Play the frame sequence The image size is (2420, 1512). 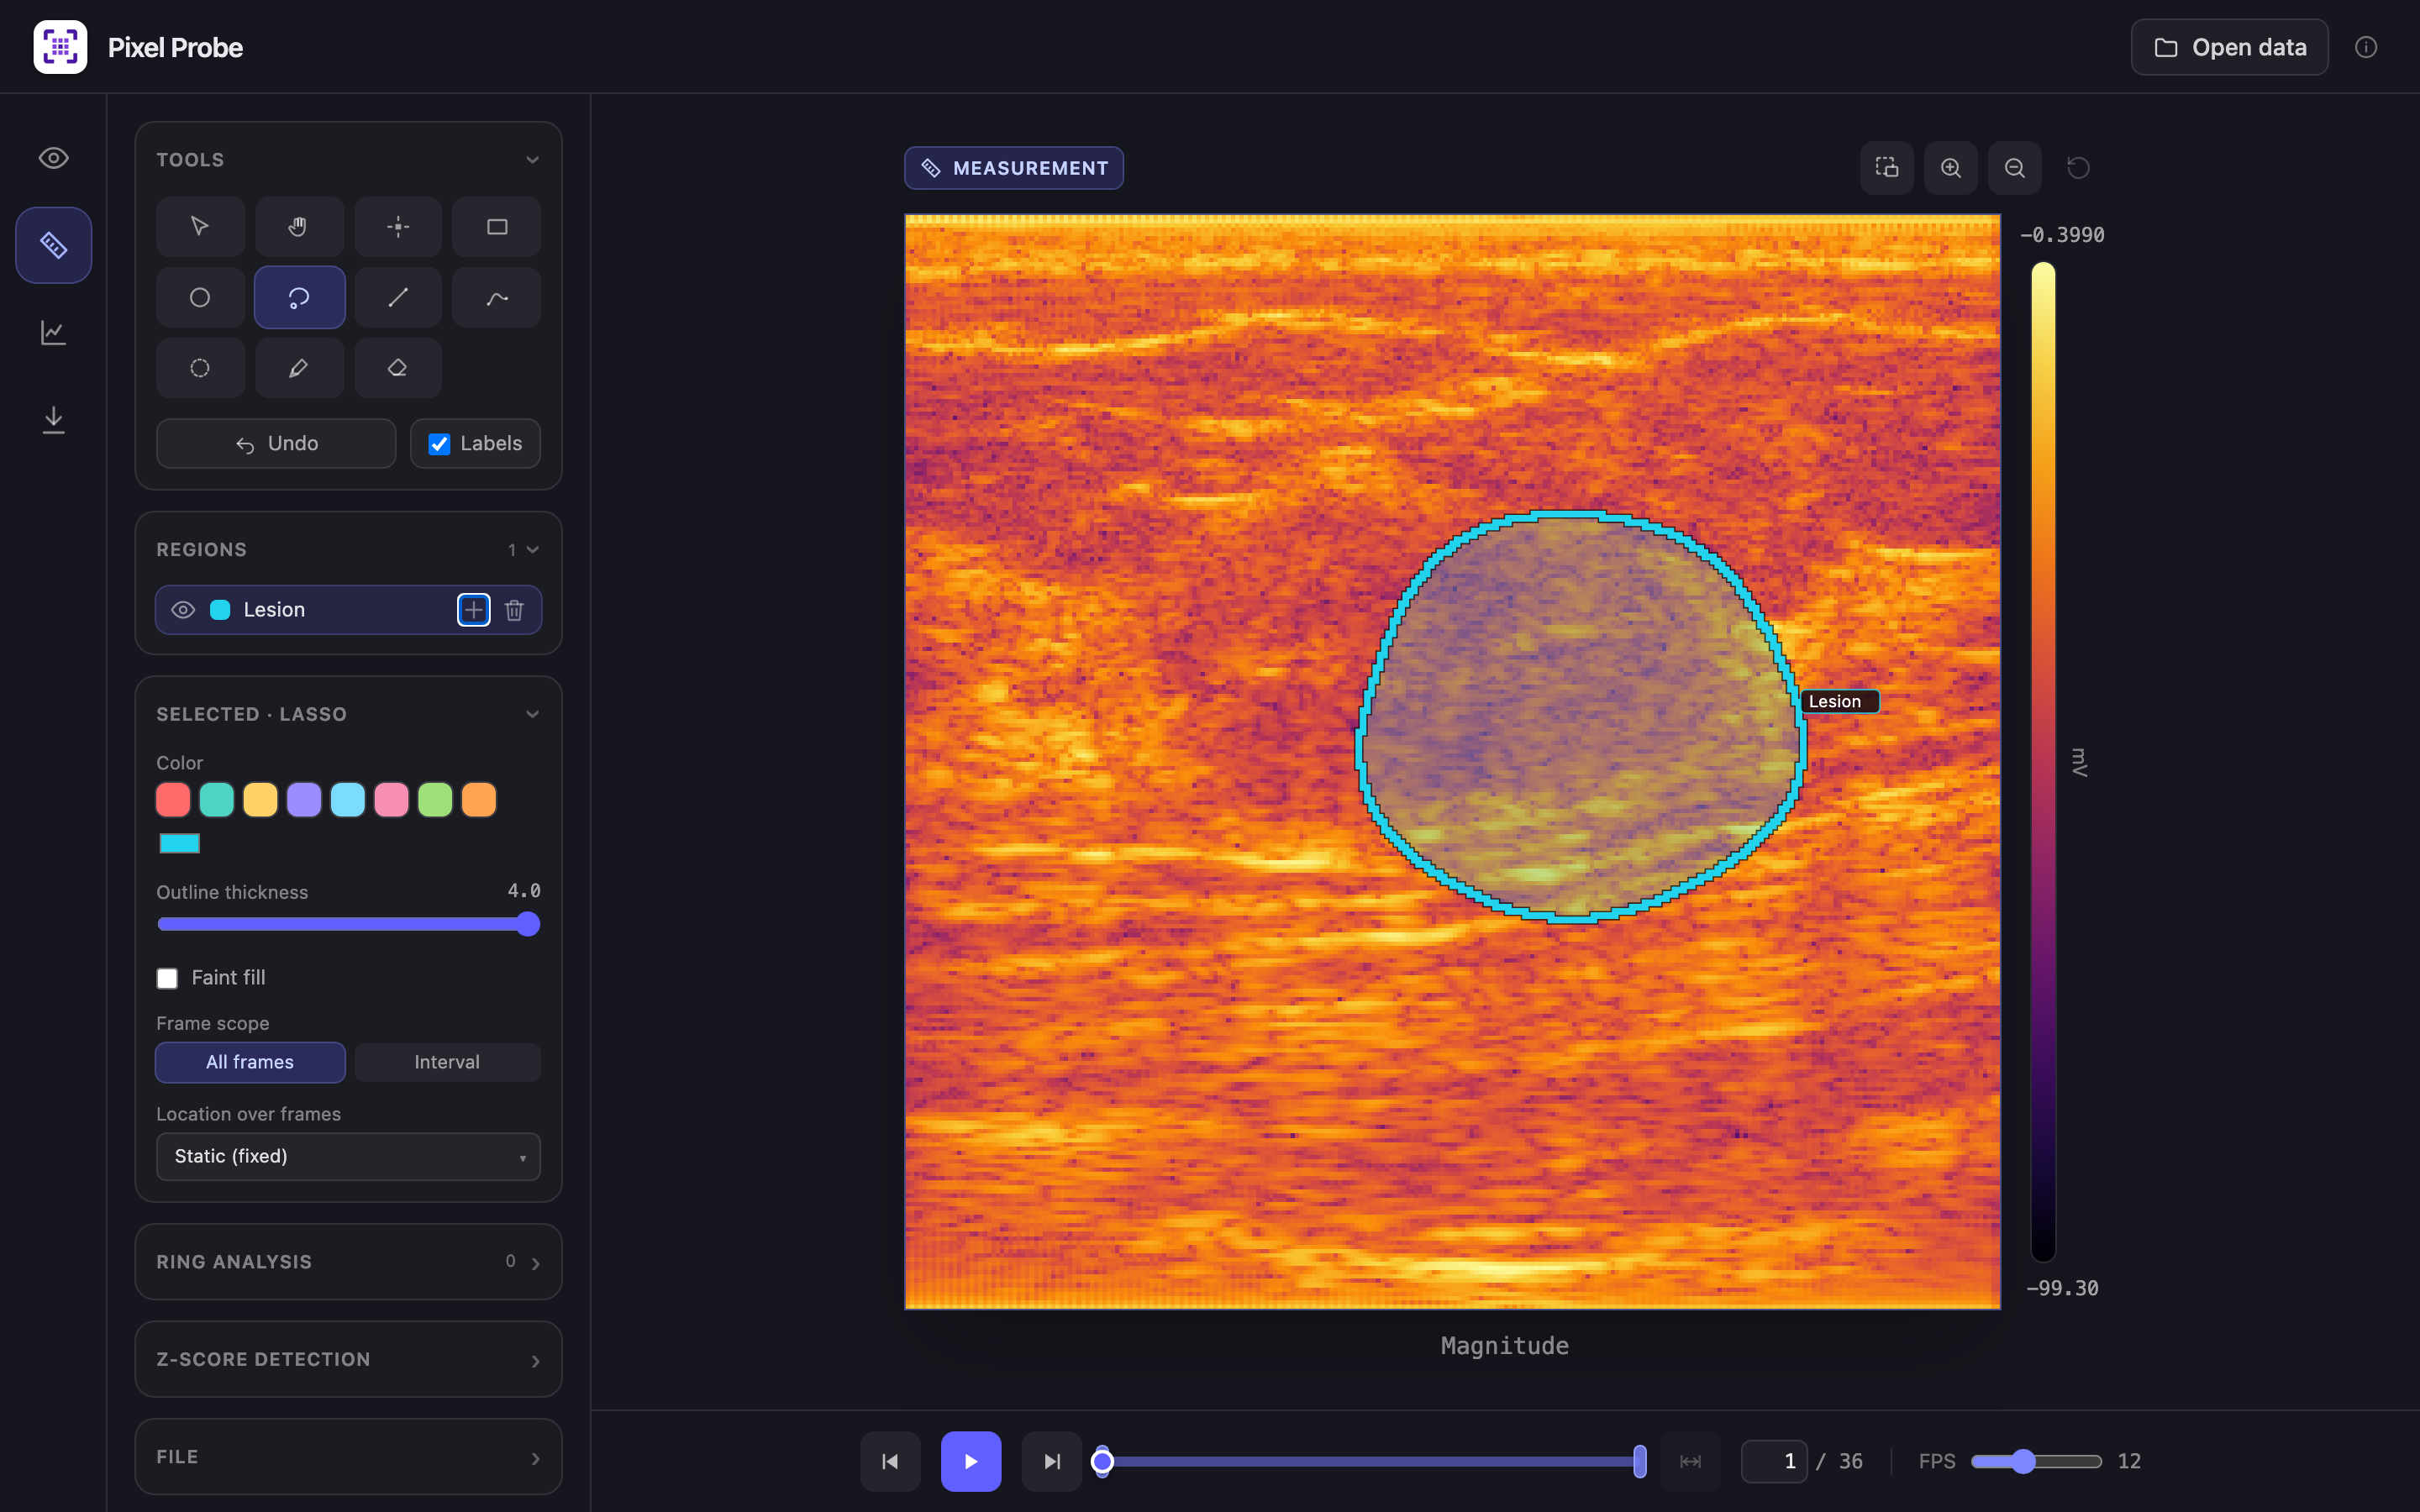(x=970, y=1461)
